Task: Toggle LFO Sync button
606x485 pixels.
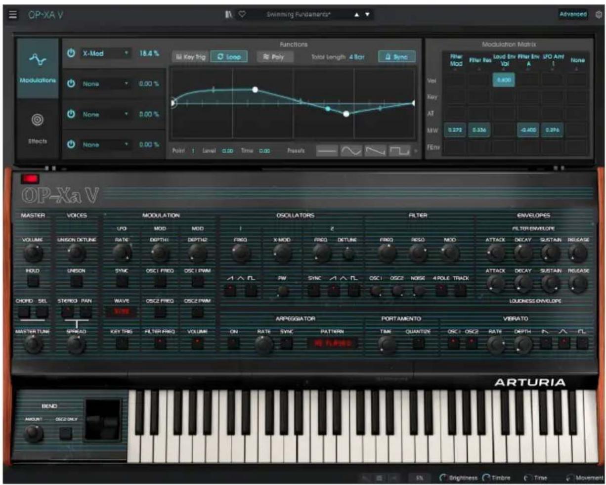Action: (x=122, y=281)
